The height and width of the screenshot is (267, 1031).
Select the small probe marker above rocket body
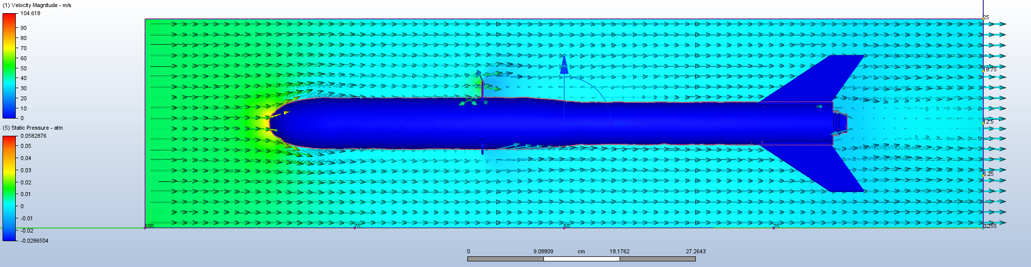point(478,74)
